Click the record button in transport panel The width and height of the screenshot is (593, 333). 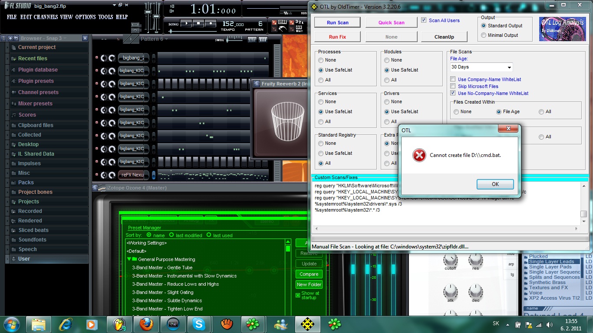tap(211, 23)
